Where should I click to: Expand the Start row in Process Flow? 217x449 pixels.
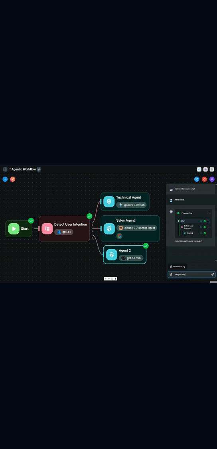pyautogui.click(x=208, y=221)
